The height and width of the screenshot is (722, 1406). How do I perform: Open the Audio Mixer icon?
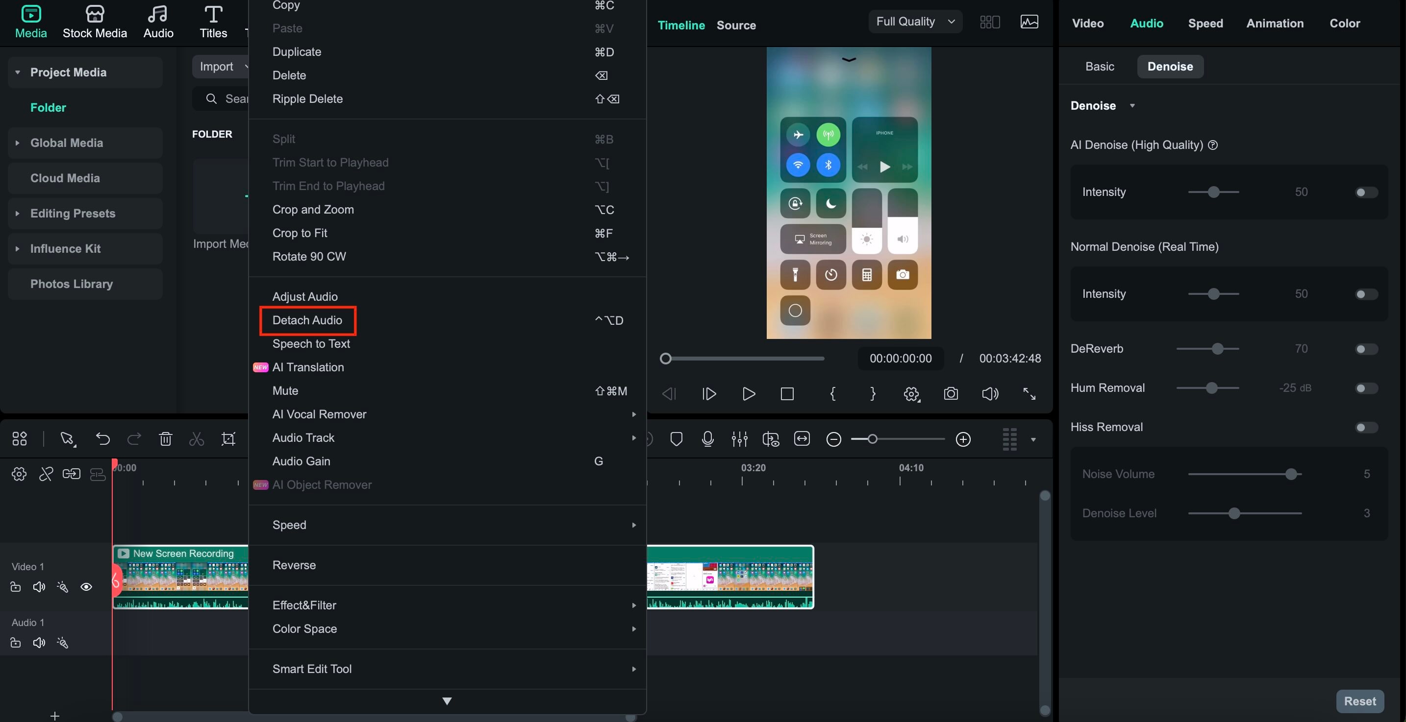[739, 439]
